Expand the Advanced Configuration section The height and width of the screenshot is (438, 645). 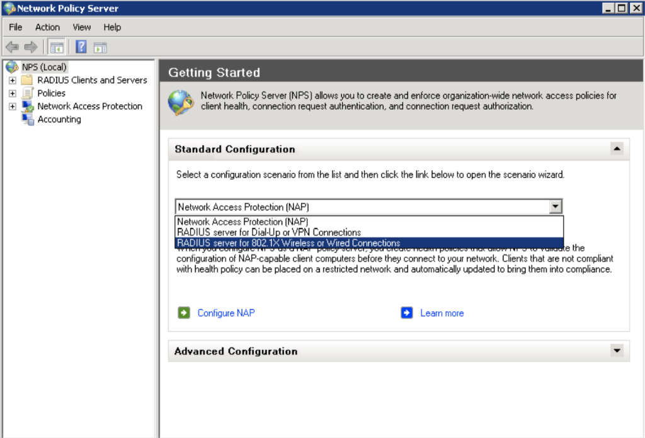click(x=617, y=351)
